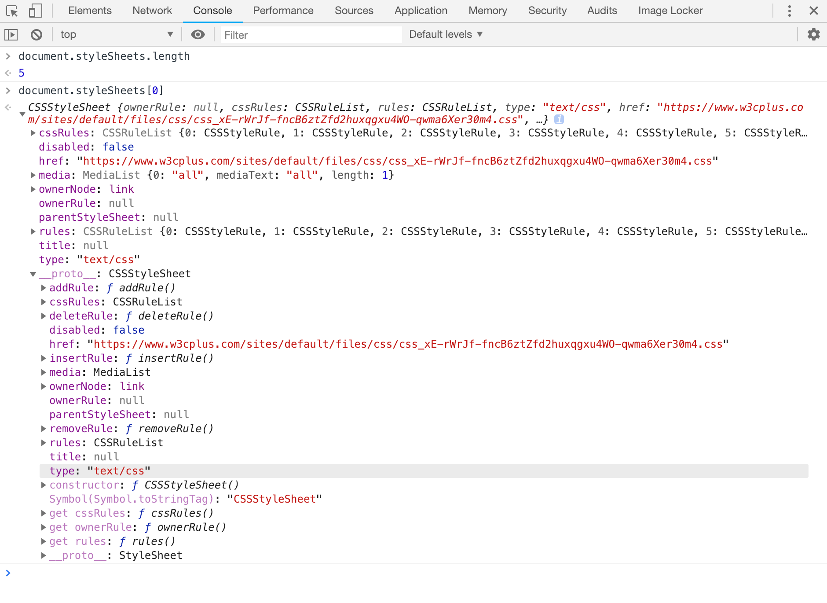The image size is (827, 603).
Task: Collapse the __proto__: CSSStyleSheet node
Action: 33,274
